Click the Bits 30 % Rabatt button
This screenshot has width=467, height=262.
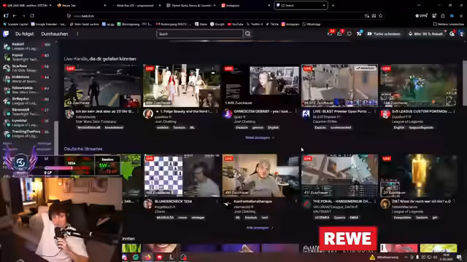[x=425, y=34]
